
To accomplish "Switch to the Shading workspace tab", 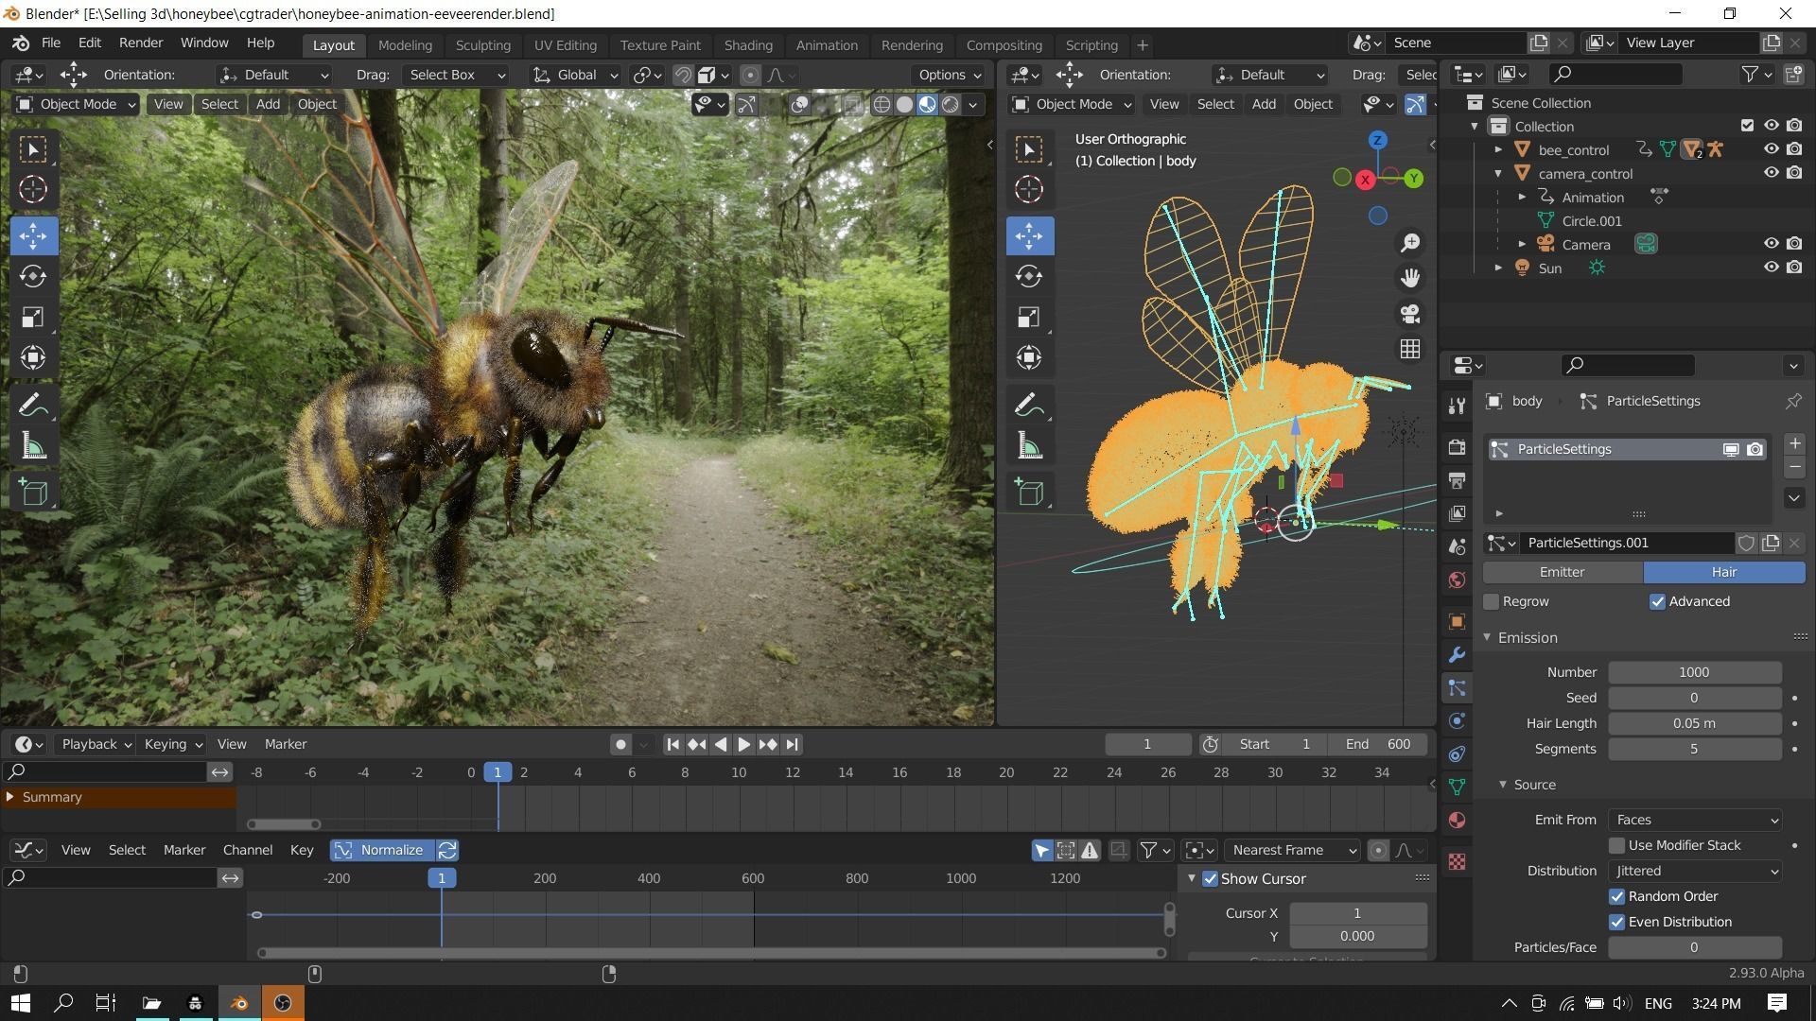I will (747, 45).
